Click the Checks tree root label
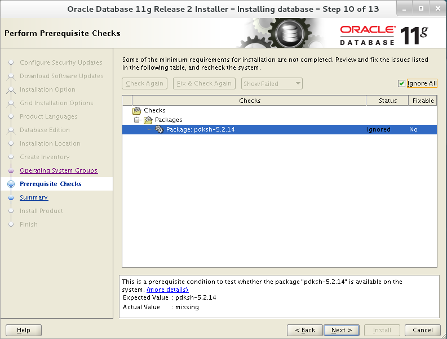 coord(154,110)
